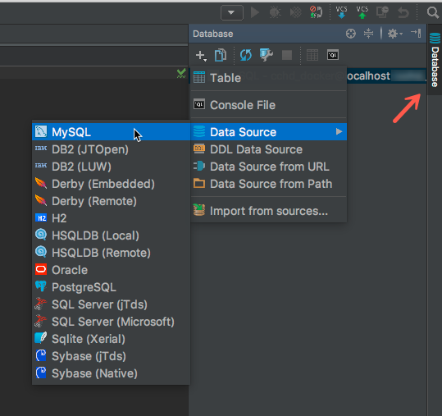442x416 pixels.
Task: Open the Data Source submenu
Action: pyautogui.click(x=269, y=132)
